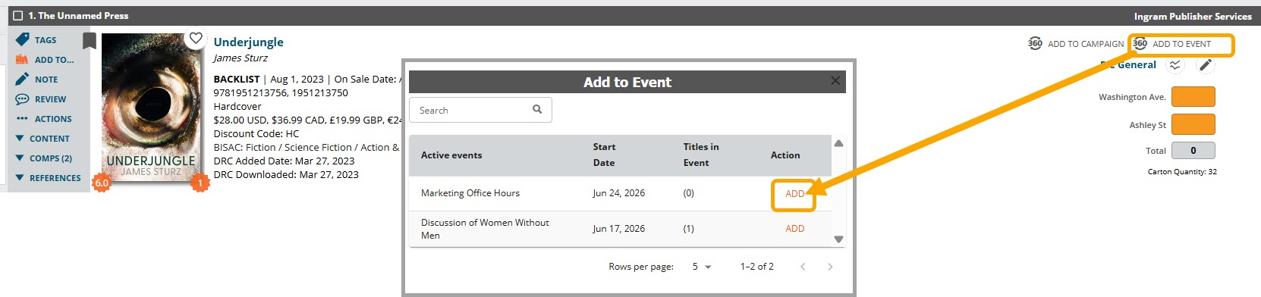Open the Actions ellipsis menu
Viewport: 1261px width, 297px height.
coord(22,118)
